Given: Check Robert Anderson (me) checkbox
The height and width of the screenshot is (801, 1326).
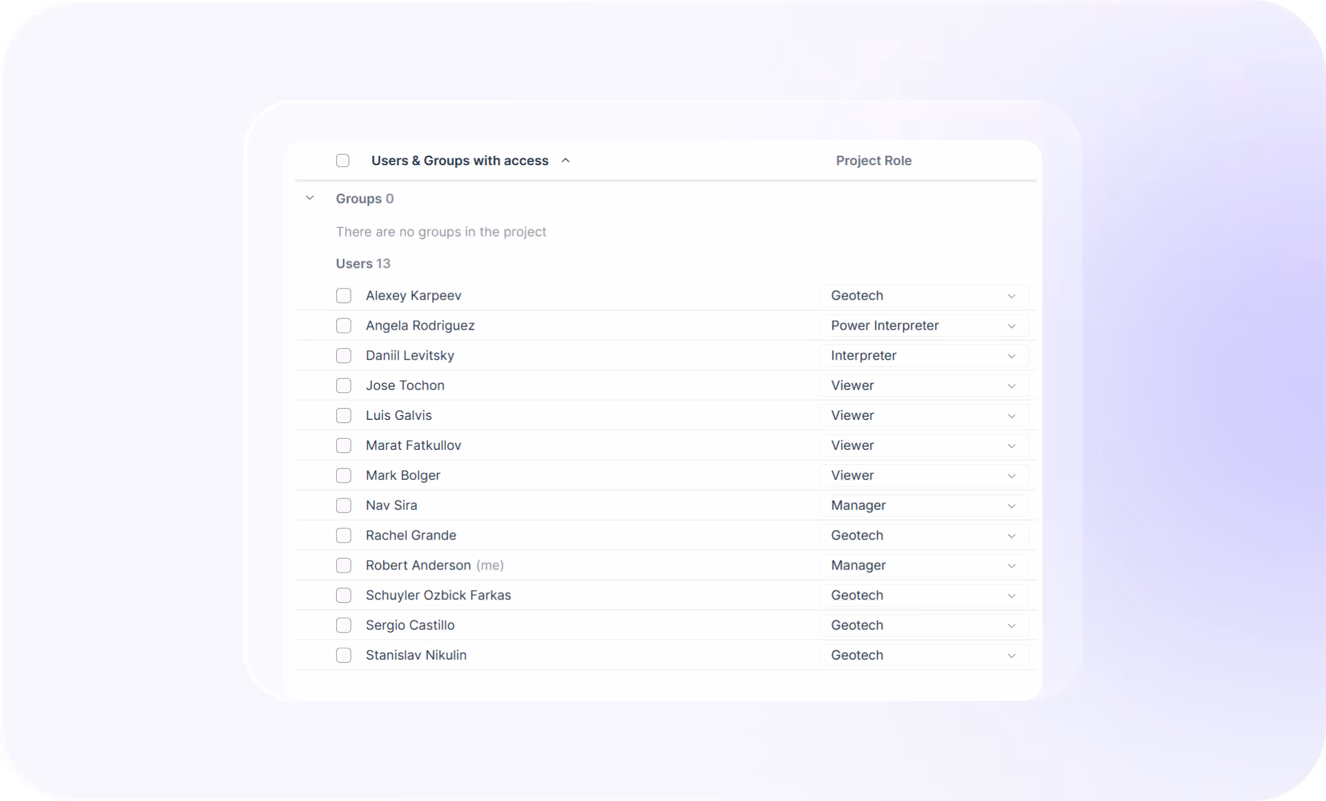Looking at the screenshot, I should [344, 566].
